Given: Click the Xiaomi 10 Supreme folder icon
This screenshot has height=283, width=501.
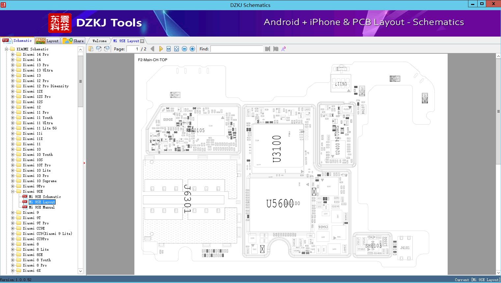Looking at the screenshot, I should point(19,181).
